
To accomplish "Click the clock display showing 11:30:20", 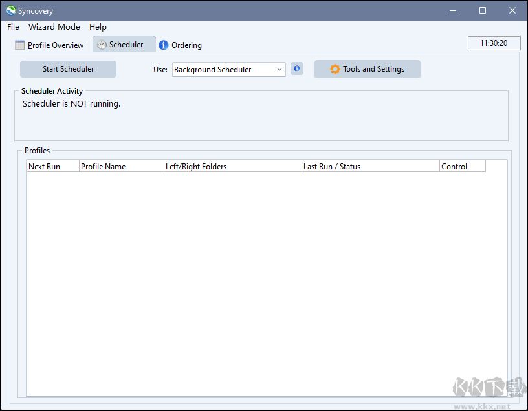I will tap(493, 43).
